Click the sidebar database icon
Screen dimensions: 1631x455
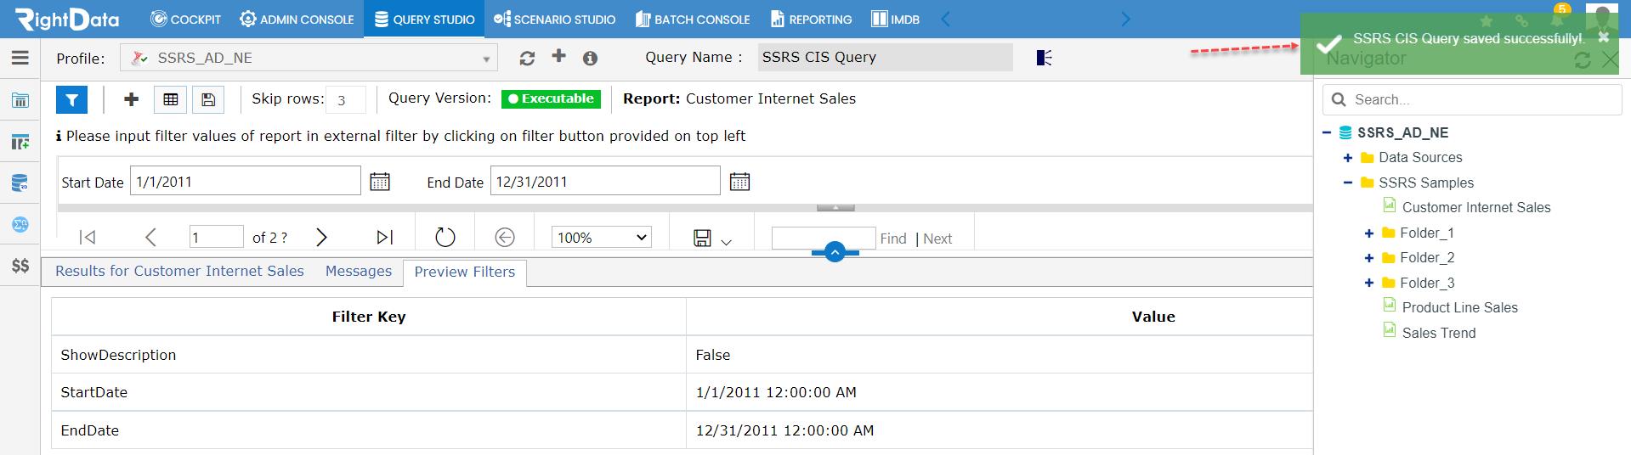[x=20, y=183]
